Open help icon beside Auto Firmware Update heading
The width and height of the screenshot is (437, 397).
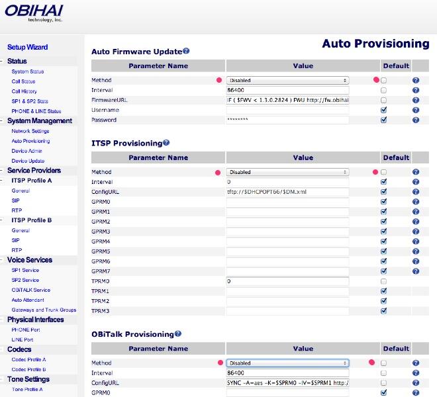(186, 51)
